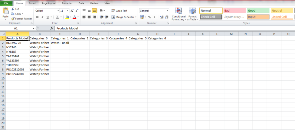Apply the Check Cell style
Image resolution: width=295 pixels, height=130 pixels.
coord(211,17)
